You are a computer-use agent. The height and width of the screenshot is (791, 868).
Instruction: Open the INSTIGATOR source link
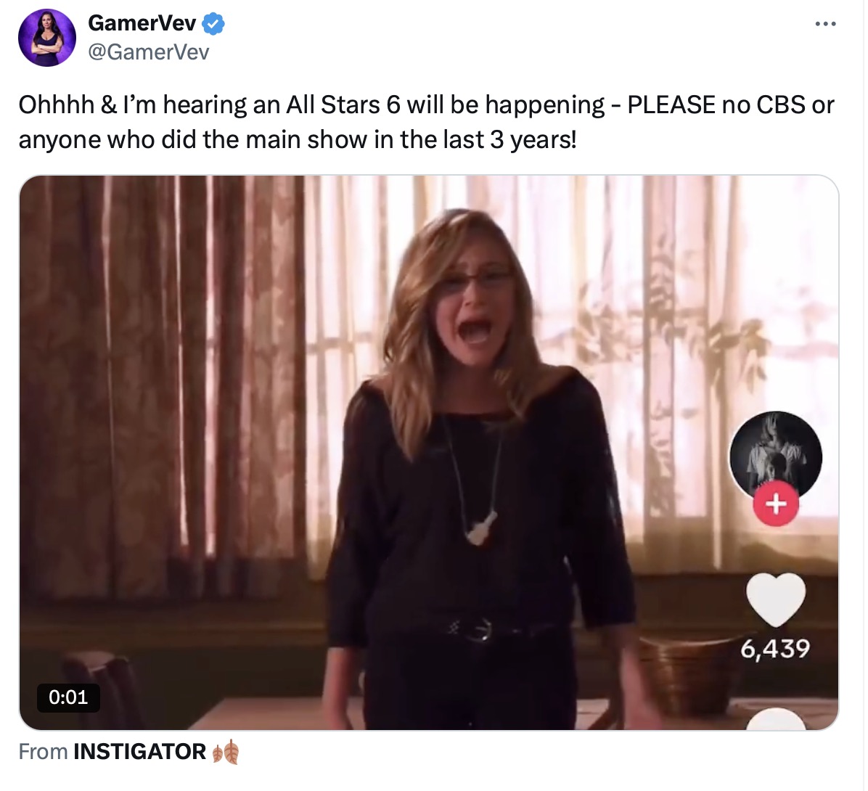[139, 752]
